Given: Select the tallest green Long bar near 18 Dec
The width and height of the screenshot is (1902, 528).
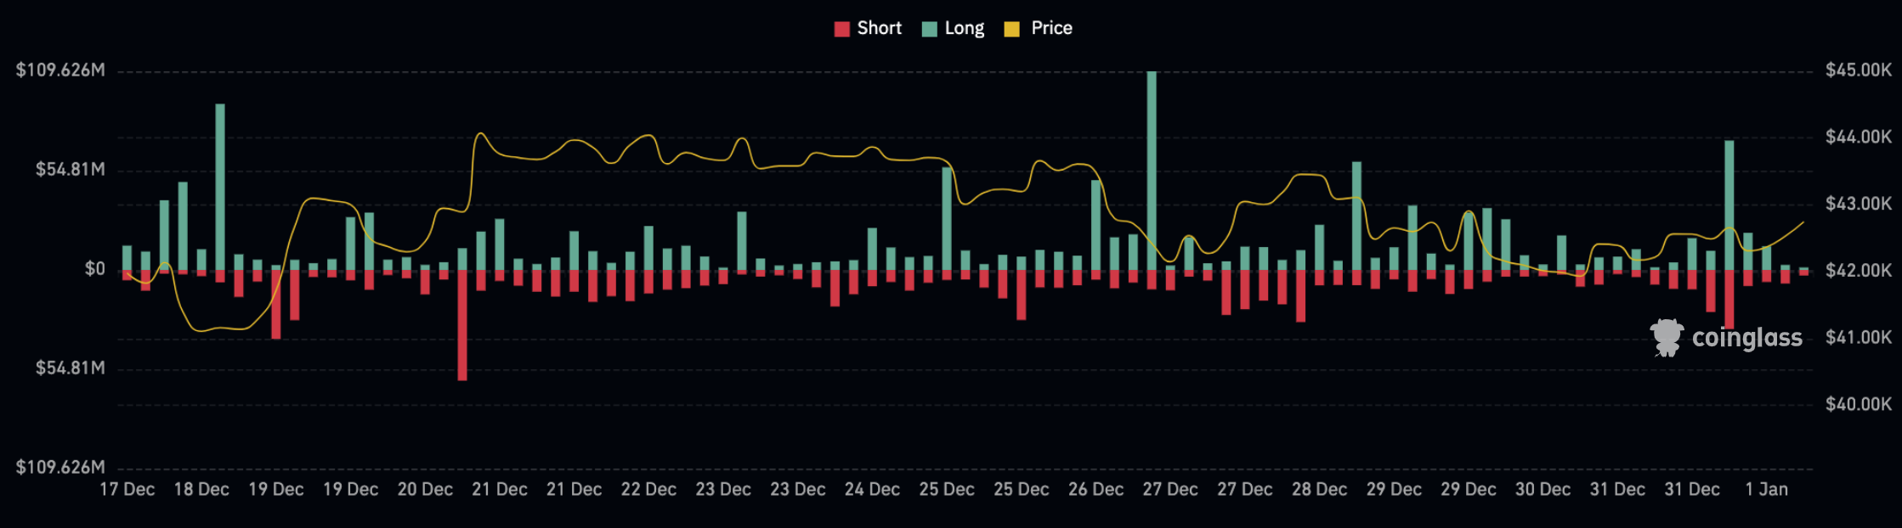Looking at the screenshot, I should 220,187.
